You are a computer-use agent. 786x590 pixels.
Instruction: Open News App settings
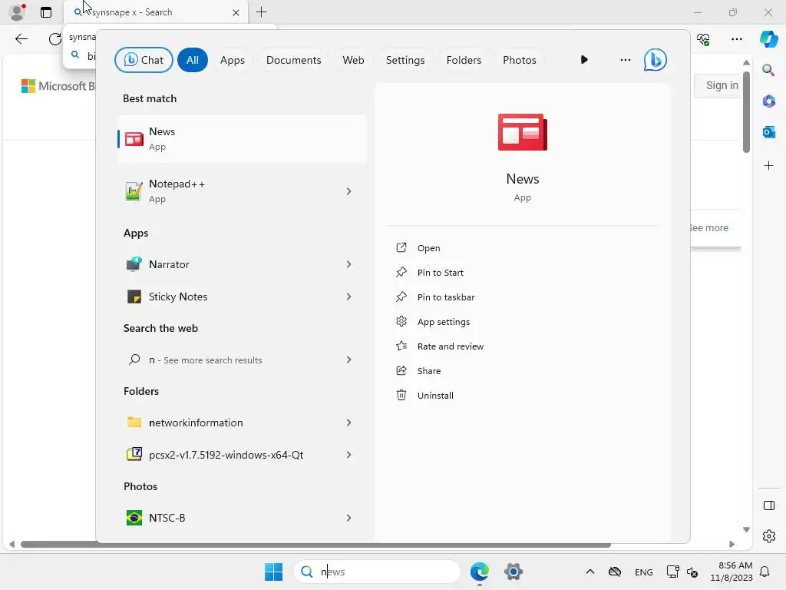443,322
